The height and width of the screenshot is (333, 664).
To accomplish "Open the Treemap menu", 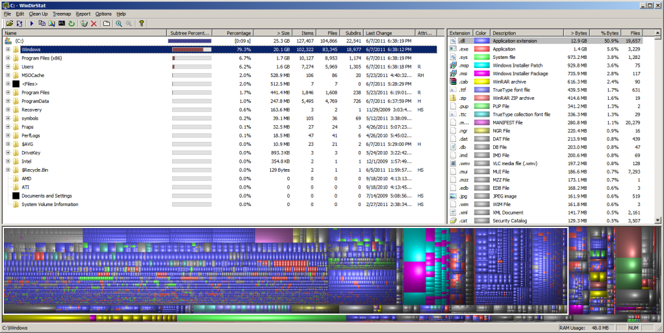I will 62,14.
